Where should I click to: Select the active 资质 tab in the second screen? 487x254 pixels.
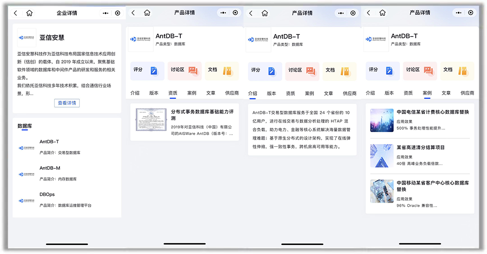click(173, 93)
